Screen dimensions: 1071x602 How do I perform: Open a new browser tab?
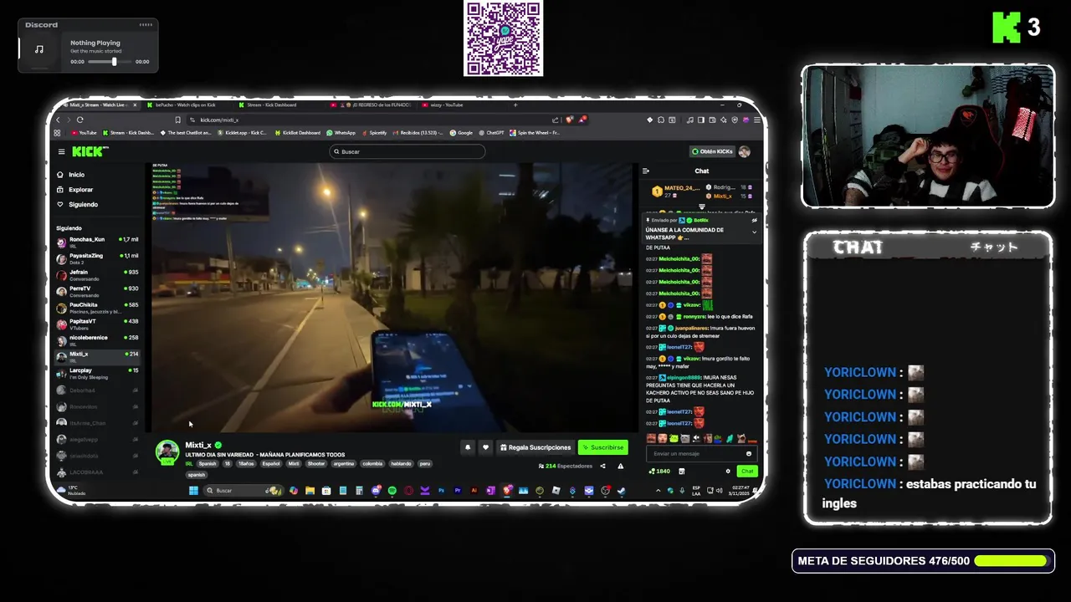(515, 105)
